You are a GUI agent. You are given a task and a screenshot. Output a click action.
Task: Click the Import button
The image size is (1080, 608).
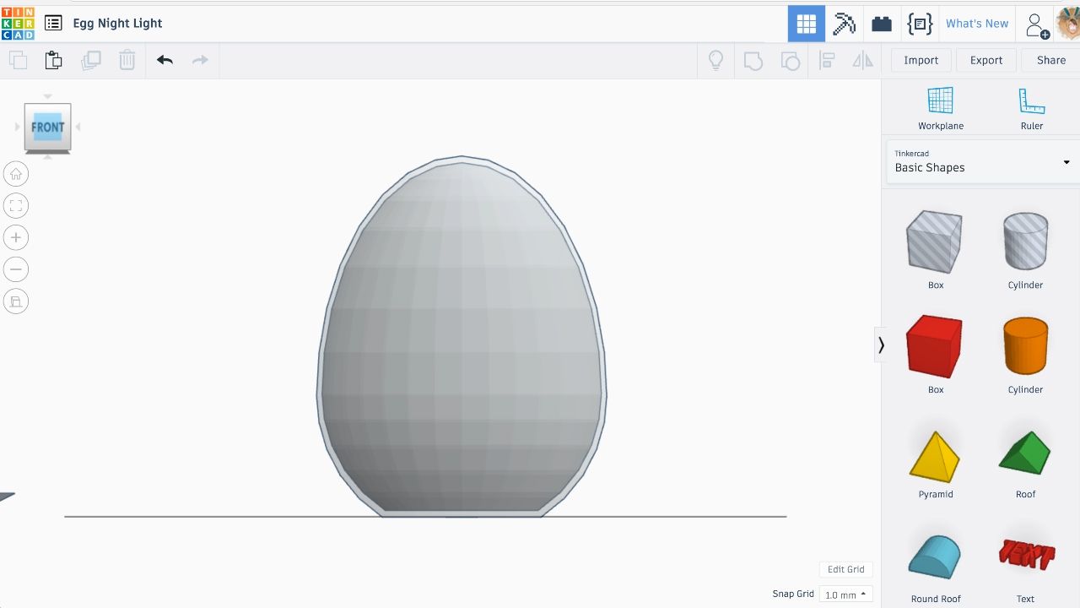tap(921, 60)
